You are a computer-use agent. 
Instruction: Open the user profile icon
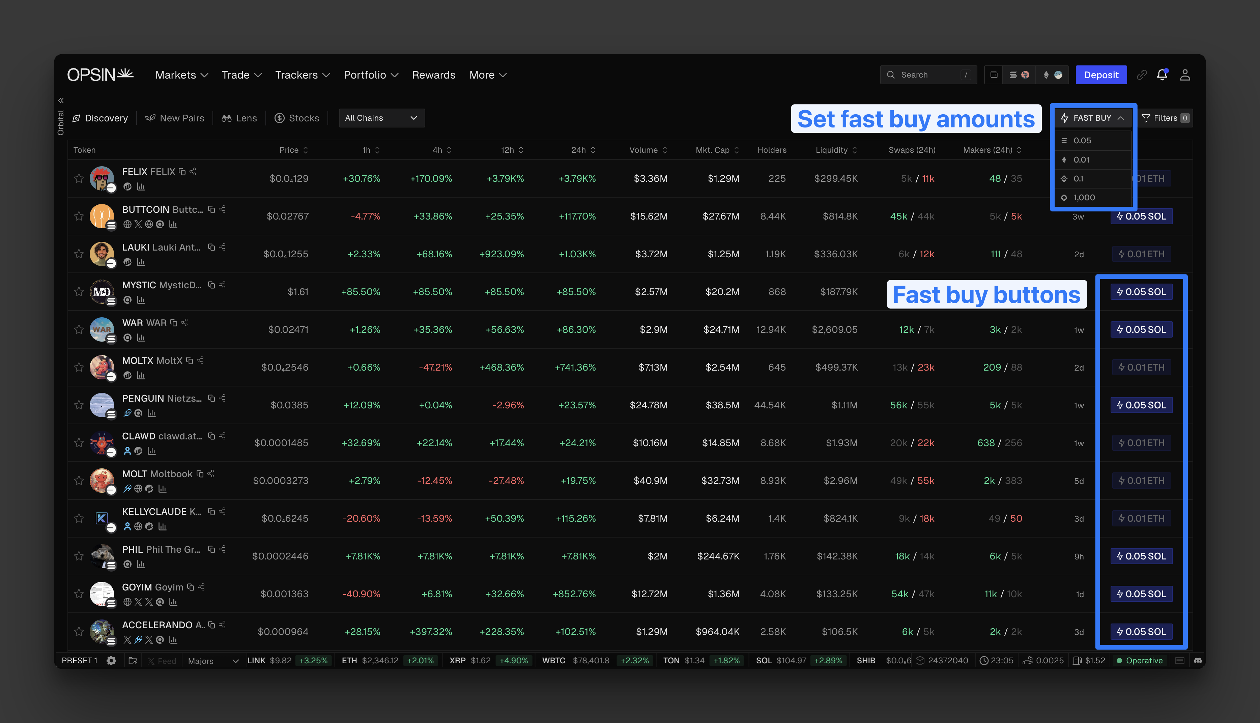(1185, 75)
